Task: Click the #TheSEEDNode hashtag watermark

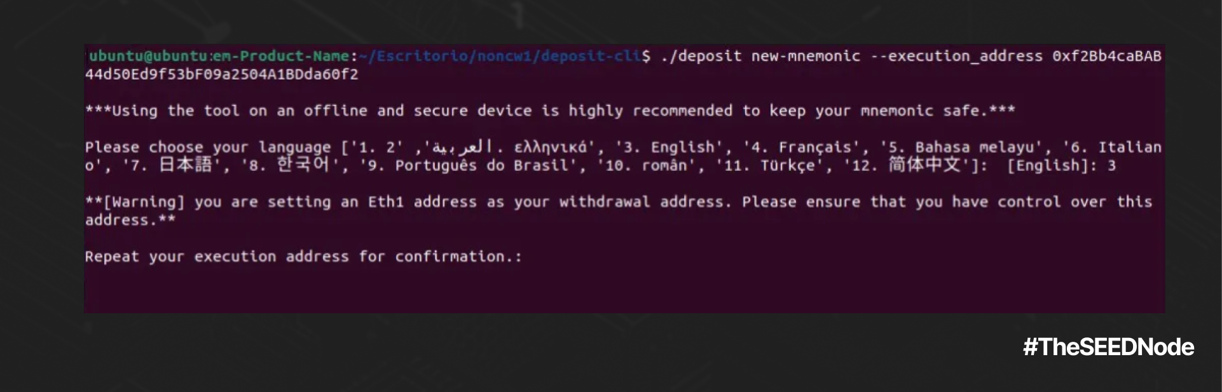Action: (x=1108, y=347)
